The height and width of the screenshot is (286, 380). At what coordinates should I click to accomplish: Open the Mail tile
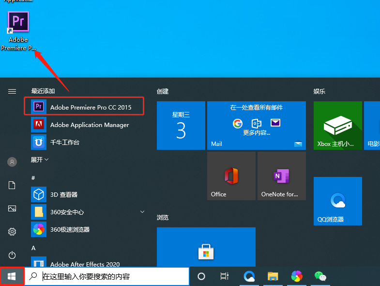click(257, 126)
